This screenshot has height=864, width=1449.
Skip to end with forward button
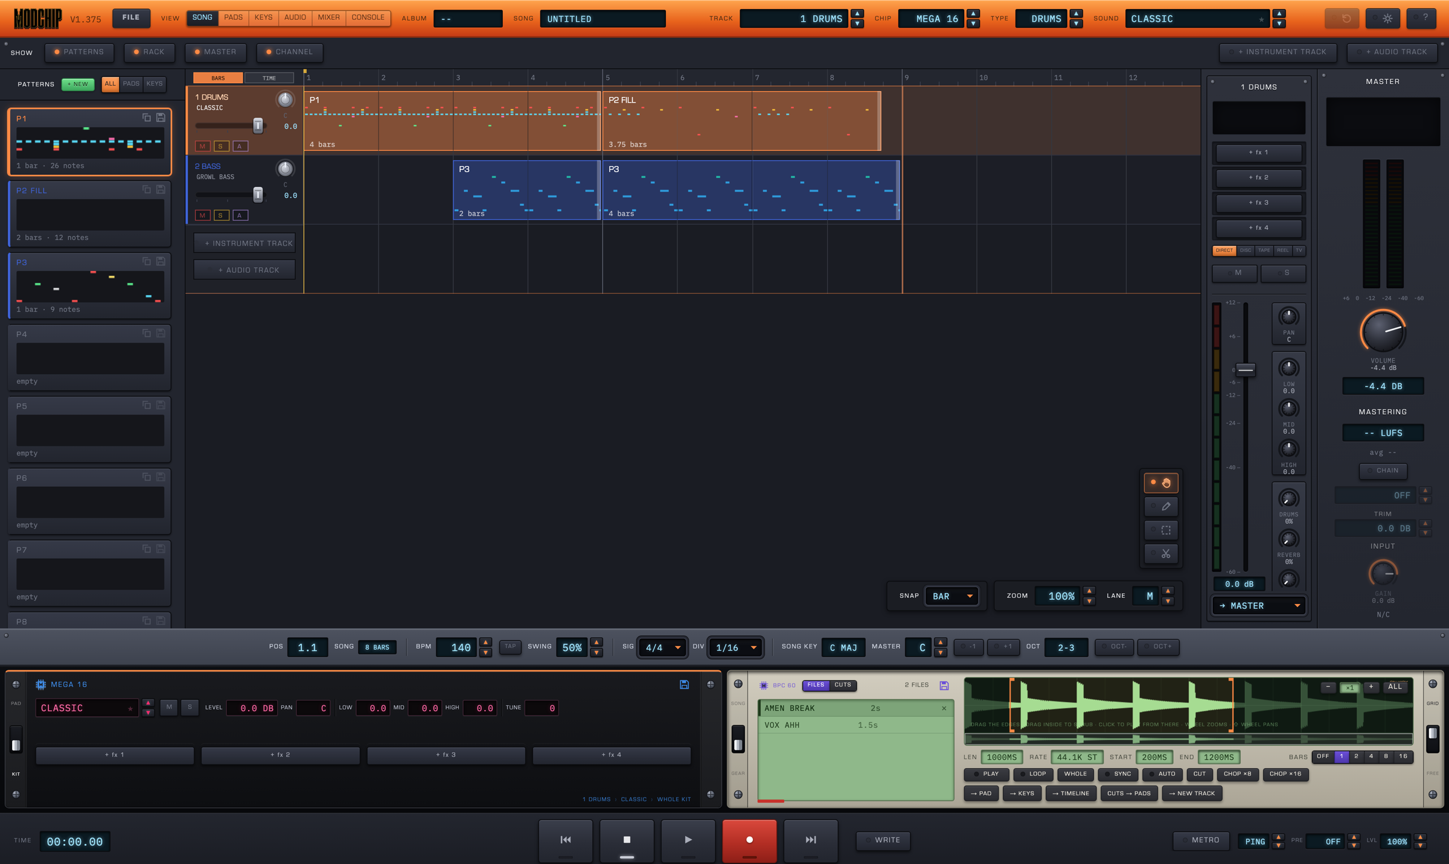click(811, 840)
